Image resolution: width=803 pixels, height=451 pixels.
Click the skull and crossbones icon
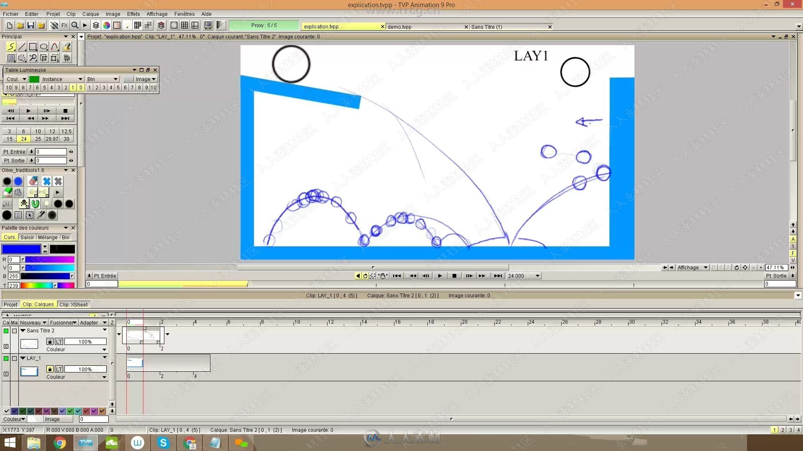coord(24,204)
